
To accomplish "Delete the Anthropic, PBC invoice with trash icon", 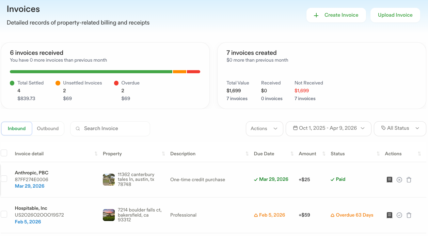I will (x=409, y=179).
